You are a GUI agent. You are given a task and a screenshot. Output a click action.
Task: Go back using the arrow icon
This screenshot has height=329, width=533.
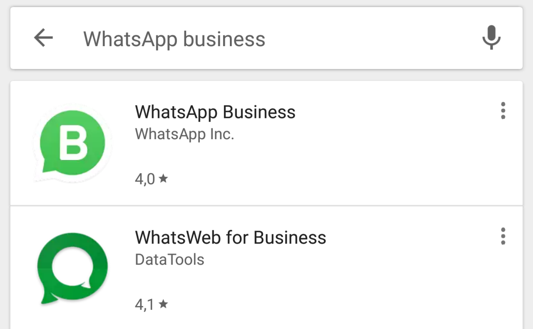click(43, 39)
